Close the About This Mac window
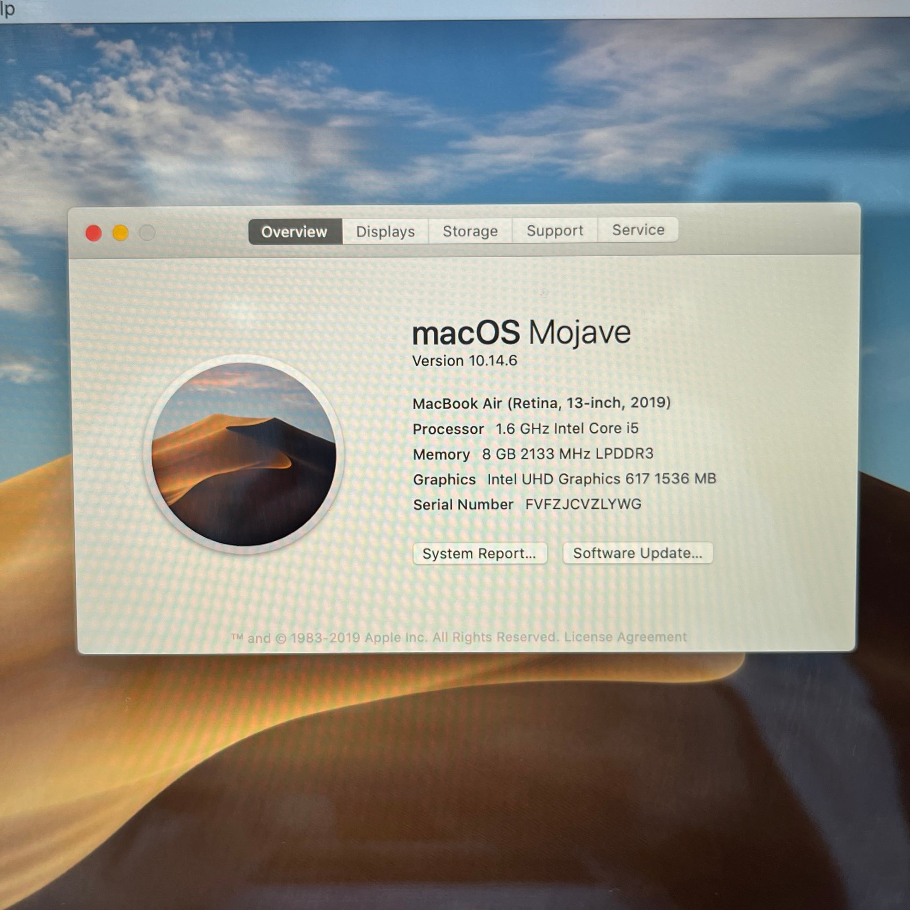Image resolution: width=910 pixels, height=910 pixels. point(93,233)
